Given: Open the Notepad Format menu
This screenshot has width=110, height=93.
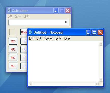Looking at the screenshot, I should pyautogui.click(x=48, y=38).
